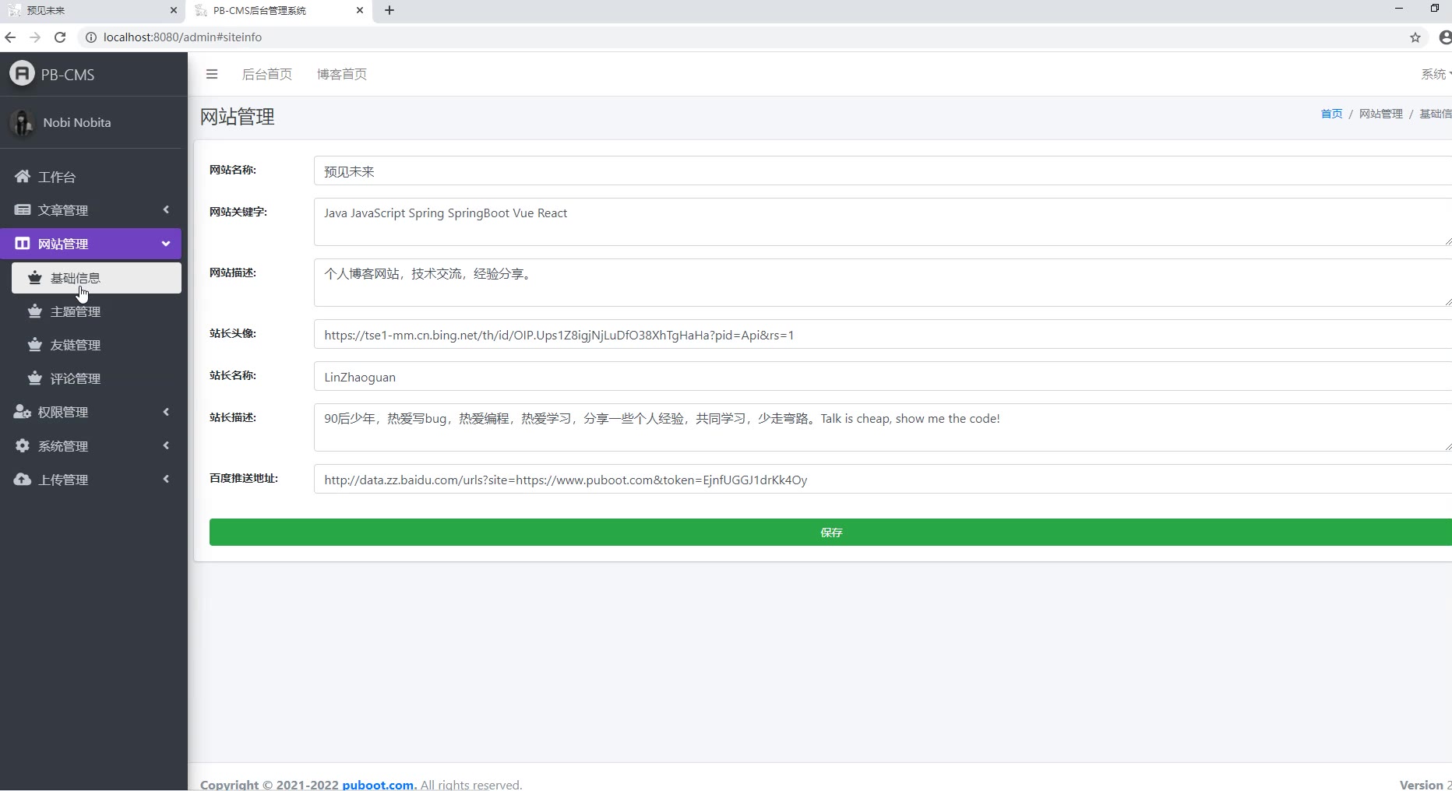
Task: Open the browser profile icon
Action: click(x=1445, y=37)
